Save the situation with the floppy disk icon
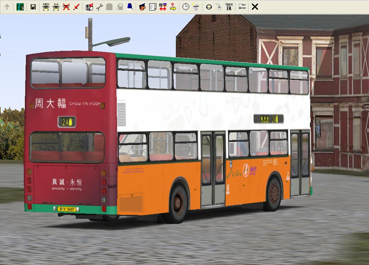The height and width of the screenshot is (265, 369). pos(33,7)
